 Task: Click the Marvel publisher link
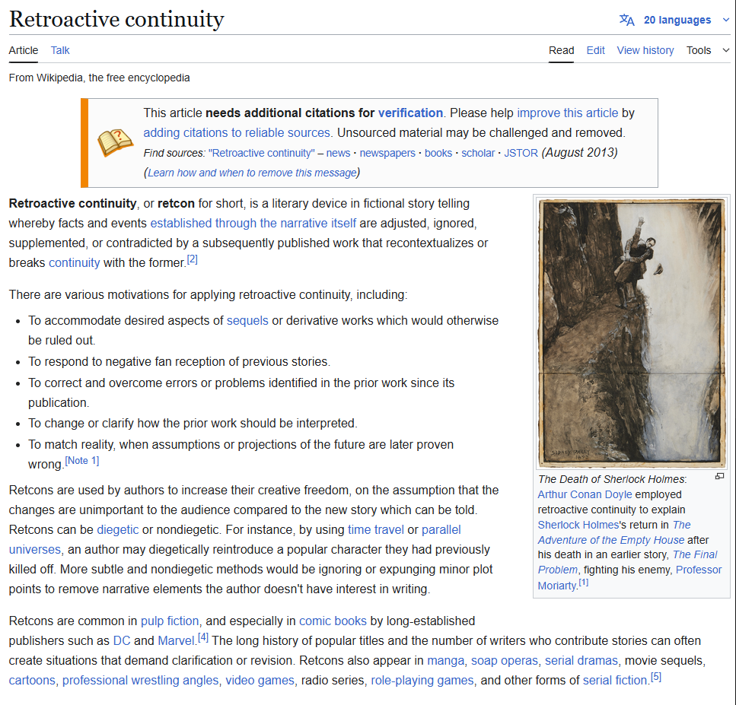pos(176,641)
